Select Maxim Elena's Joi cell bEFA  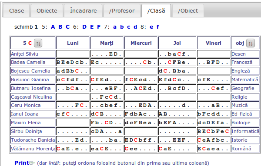click(x=177, y=123)
